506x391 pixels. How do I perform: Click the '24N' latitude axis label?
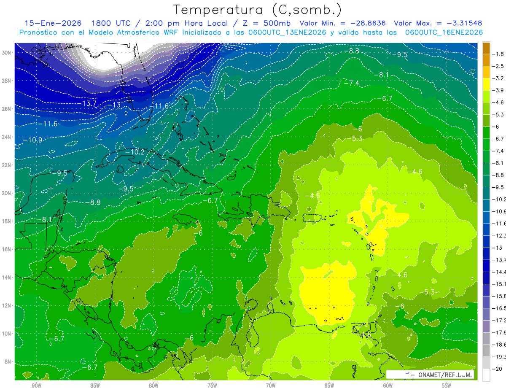click(x=7, y=137)
